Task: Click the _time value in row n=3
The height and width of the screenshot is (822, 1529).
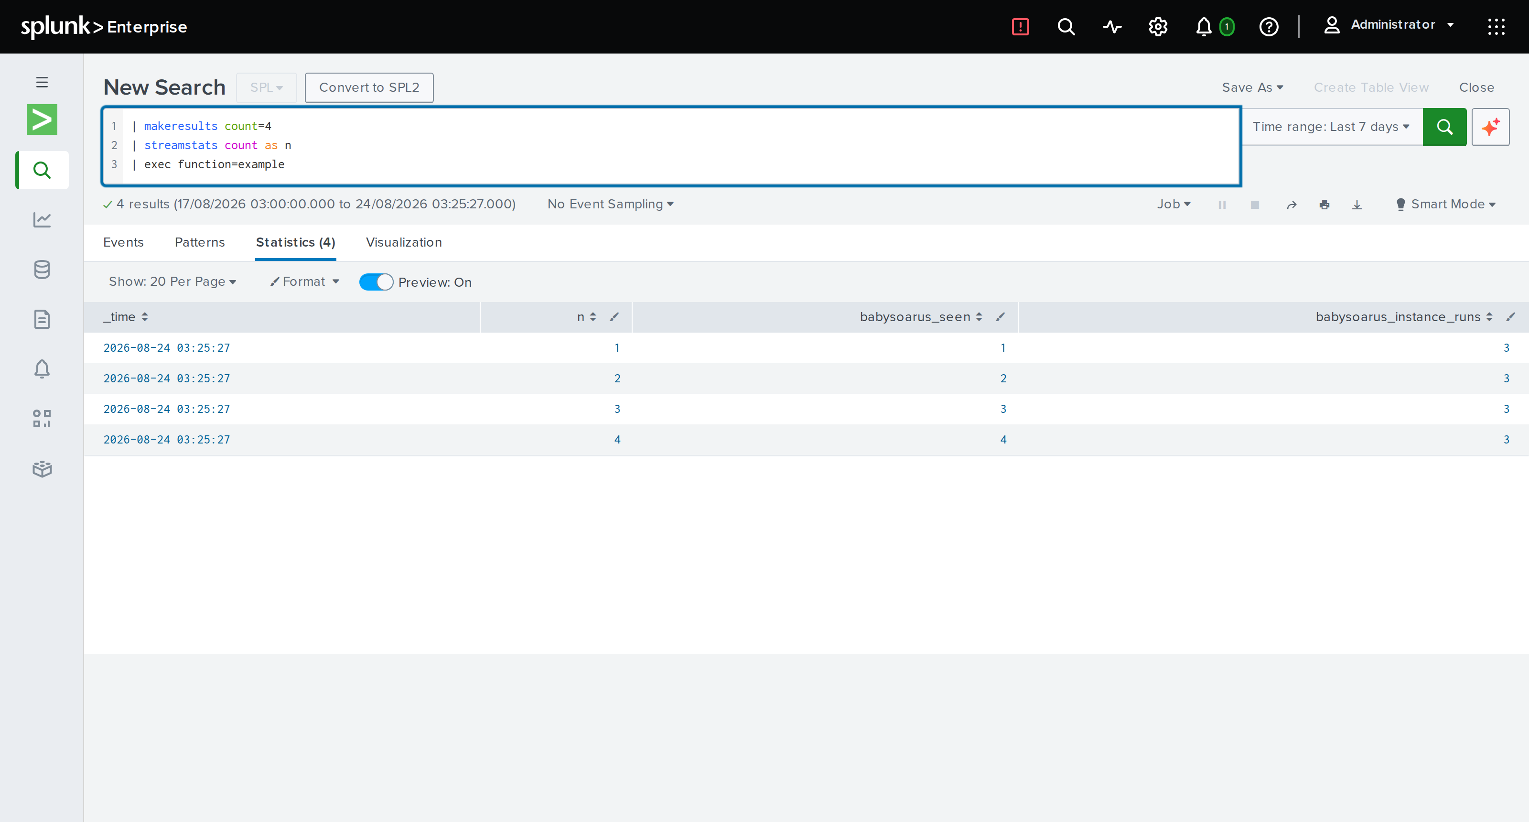Action: click(x=167, y=409)
